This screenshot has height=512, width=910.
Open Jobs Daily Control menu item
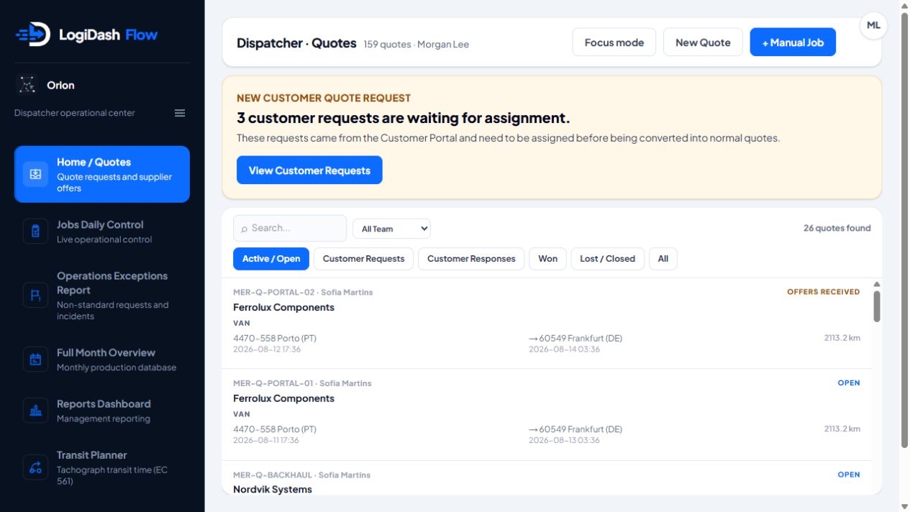[102, 232]
